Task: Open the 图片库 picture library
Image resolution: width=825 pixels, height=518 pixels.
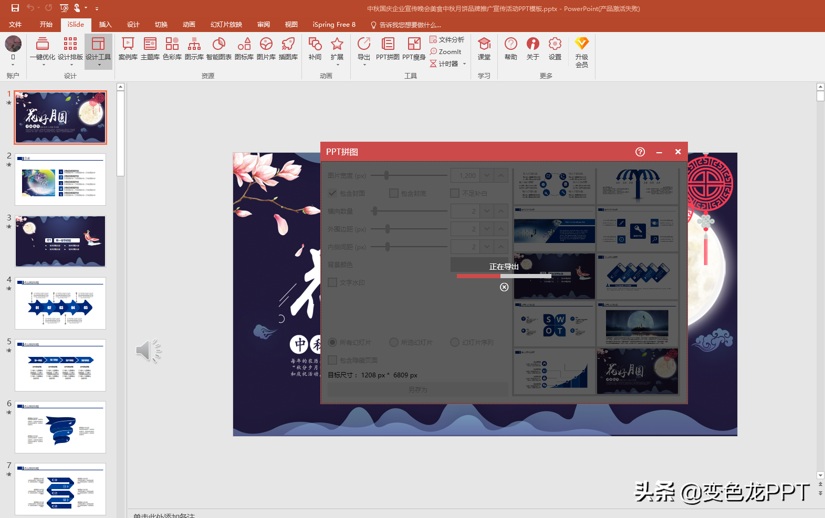Action: pos(266,49)
